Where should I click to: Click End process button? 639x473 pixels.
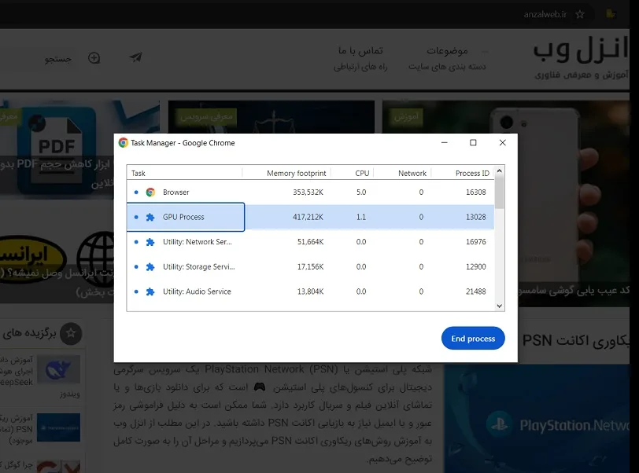point(473,339)
